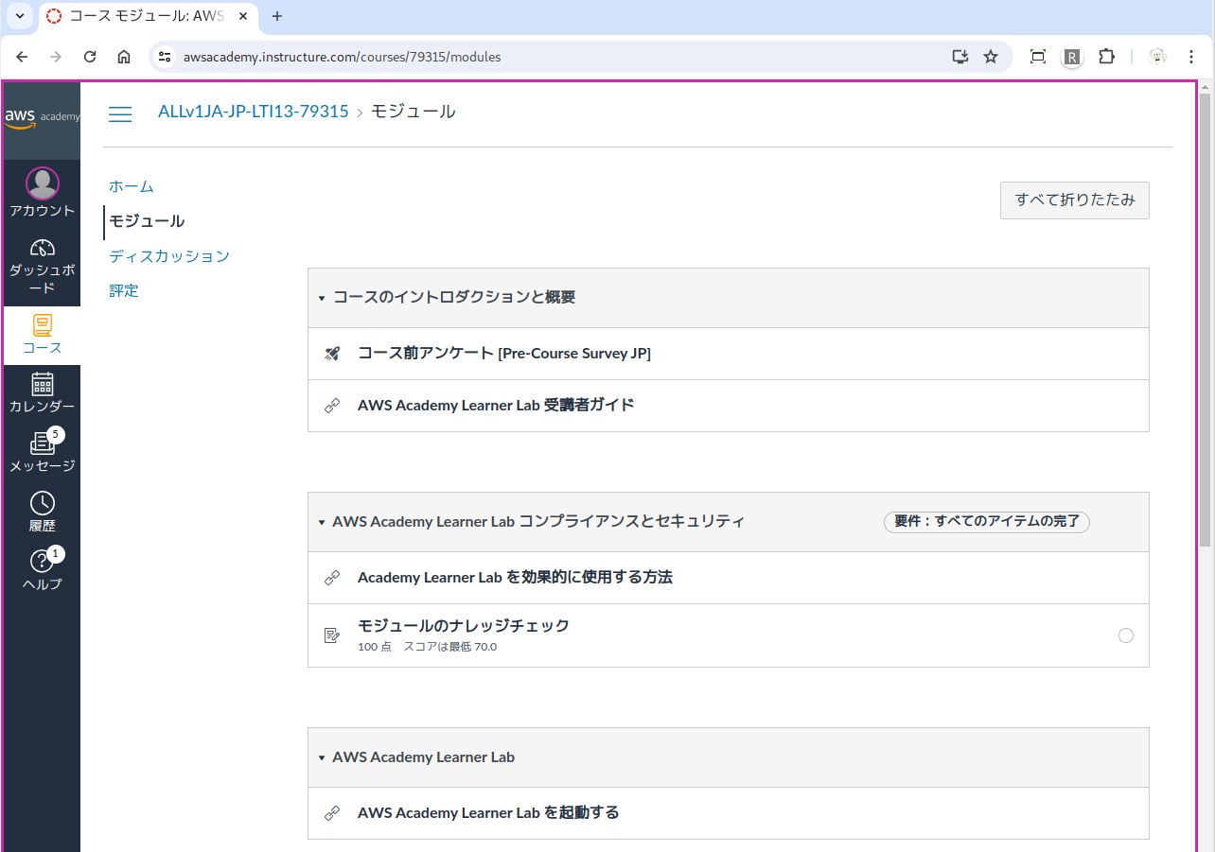Click the メッセージ unread badge showing 5
This screenshot has height=852, width=1215.
56,435
